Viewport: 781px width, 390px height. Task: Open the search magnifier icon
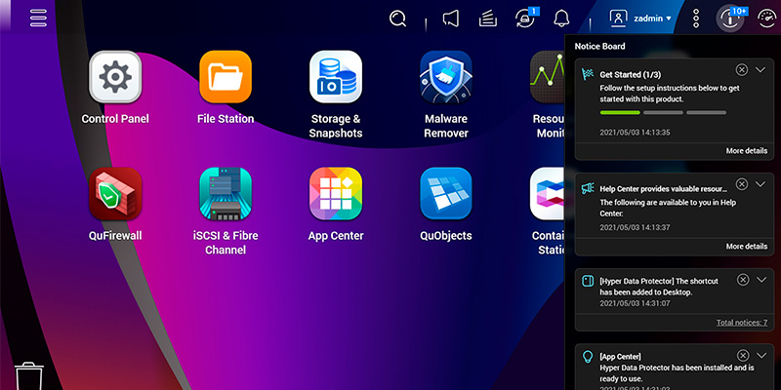tap(397, 19)
